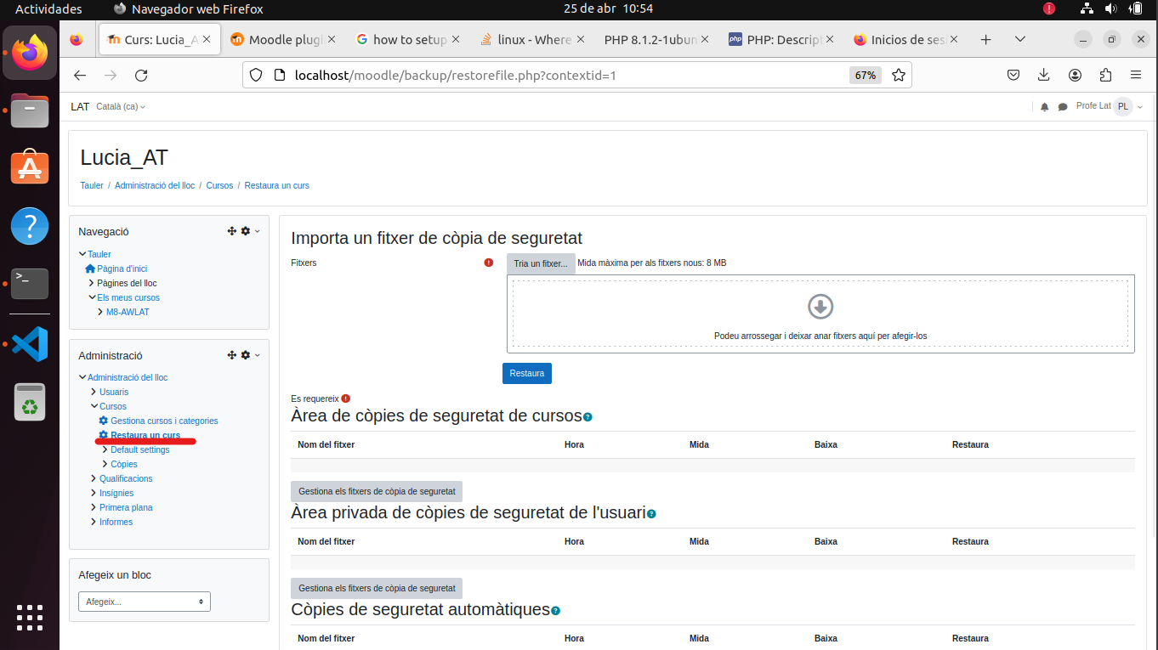Image resolution: width=1158 pixels, height=650 pixels.
Task: Click the 67% page zoom indicator
Action: pos(865,75)
